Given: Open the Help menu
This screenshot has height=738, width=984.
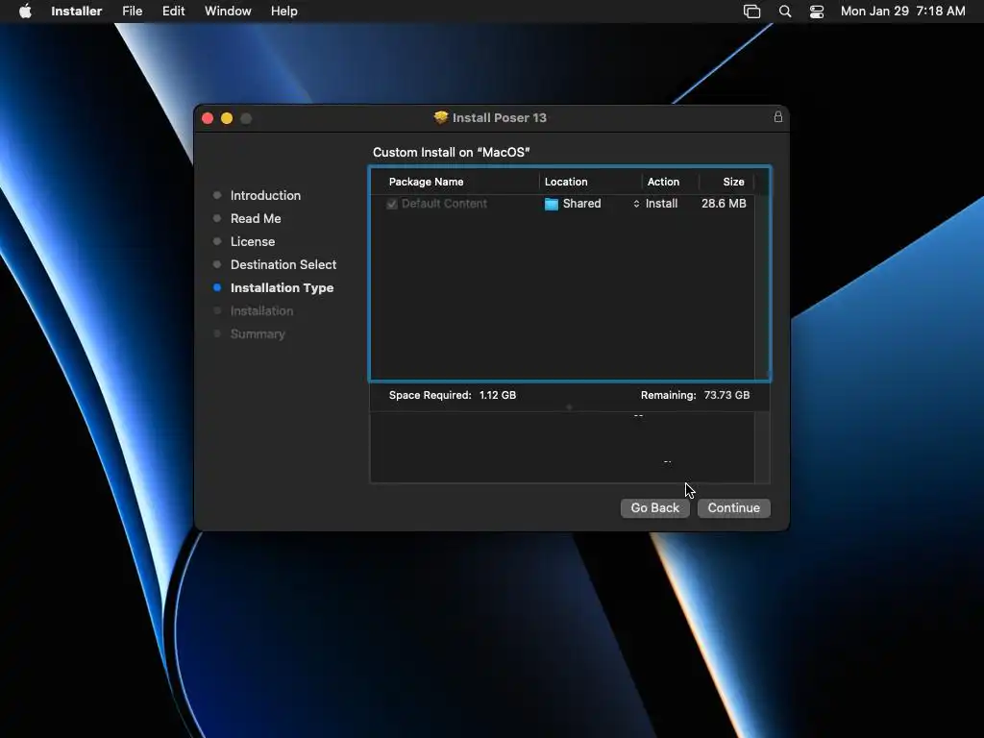Looking at the screenshot, I should click(284, 12).
